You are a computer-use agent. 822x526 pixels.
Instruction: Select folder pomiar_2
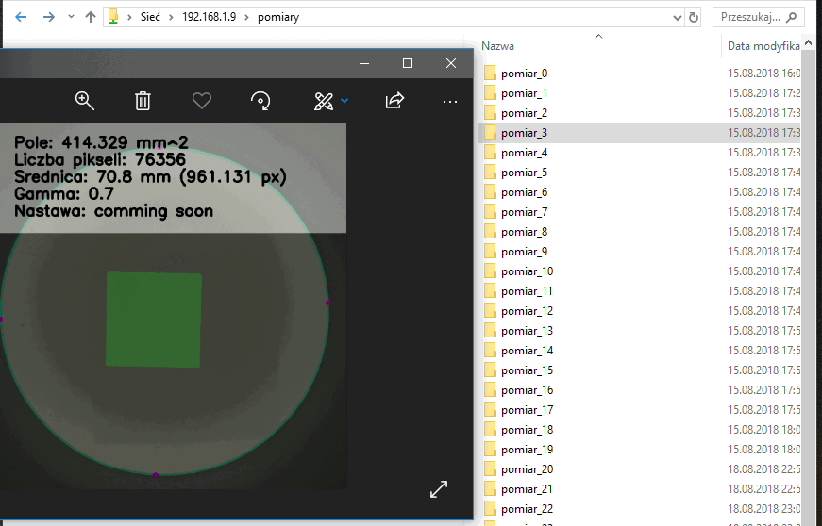[x=524, y=113]
